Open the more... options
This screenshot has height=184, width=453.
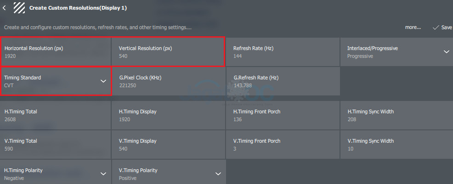[413, 28]
